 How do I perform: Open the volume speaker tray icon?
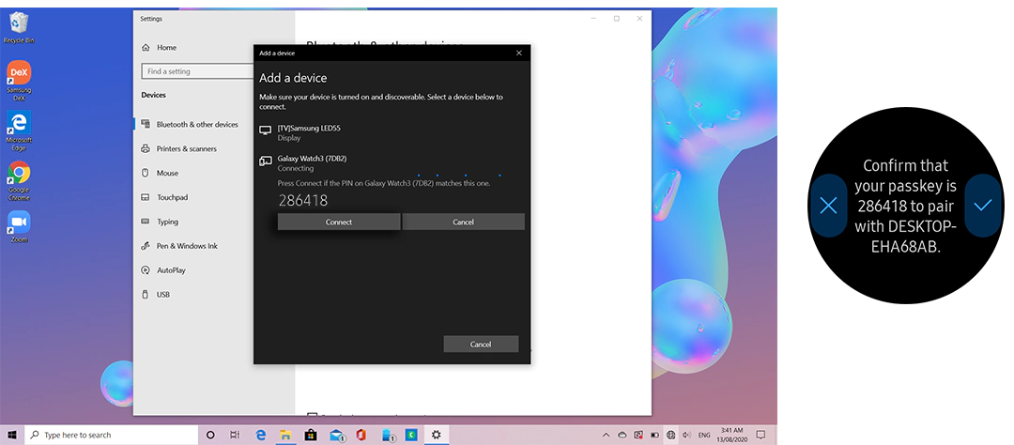pyautogui.click(x=686, y=435)
